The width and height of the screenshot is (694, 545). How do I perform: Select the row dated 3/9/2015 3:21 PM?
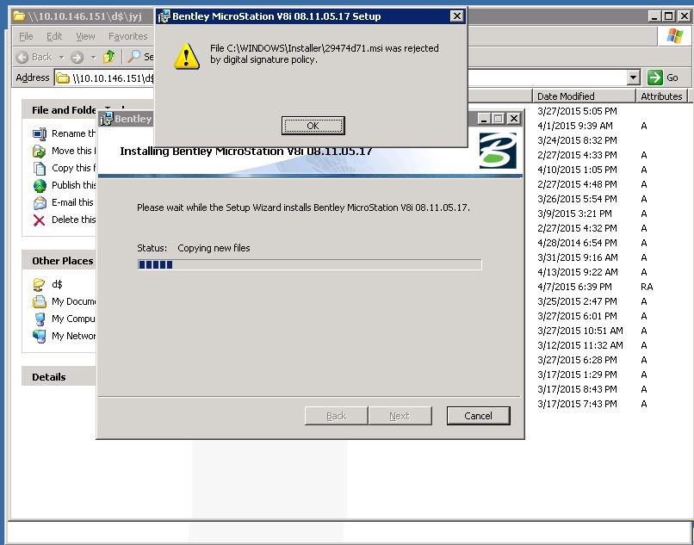tap(574, 214)
